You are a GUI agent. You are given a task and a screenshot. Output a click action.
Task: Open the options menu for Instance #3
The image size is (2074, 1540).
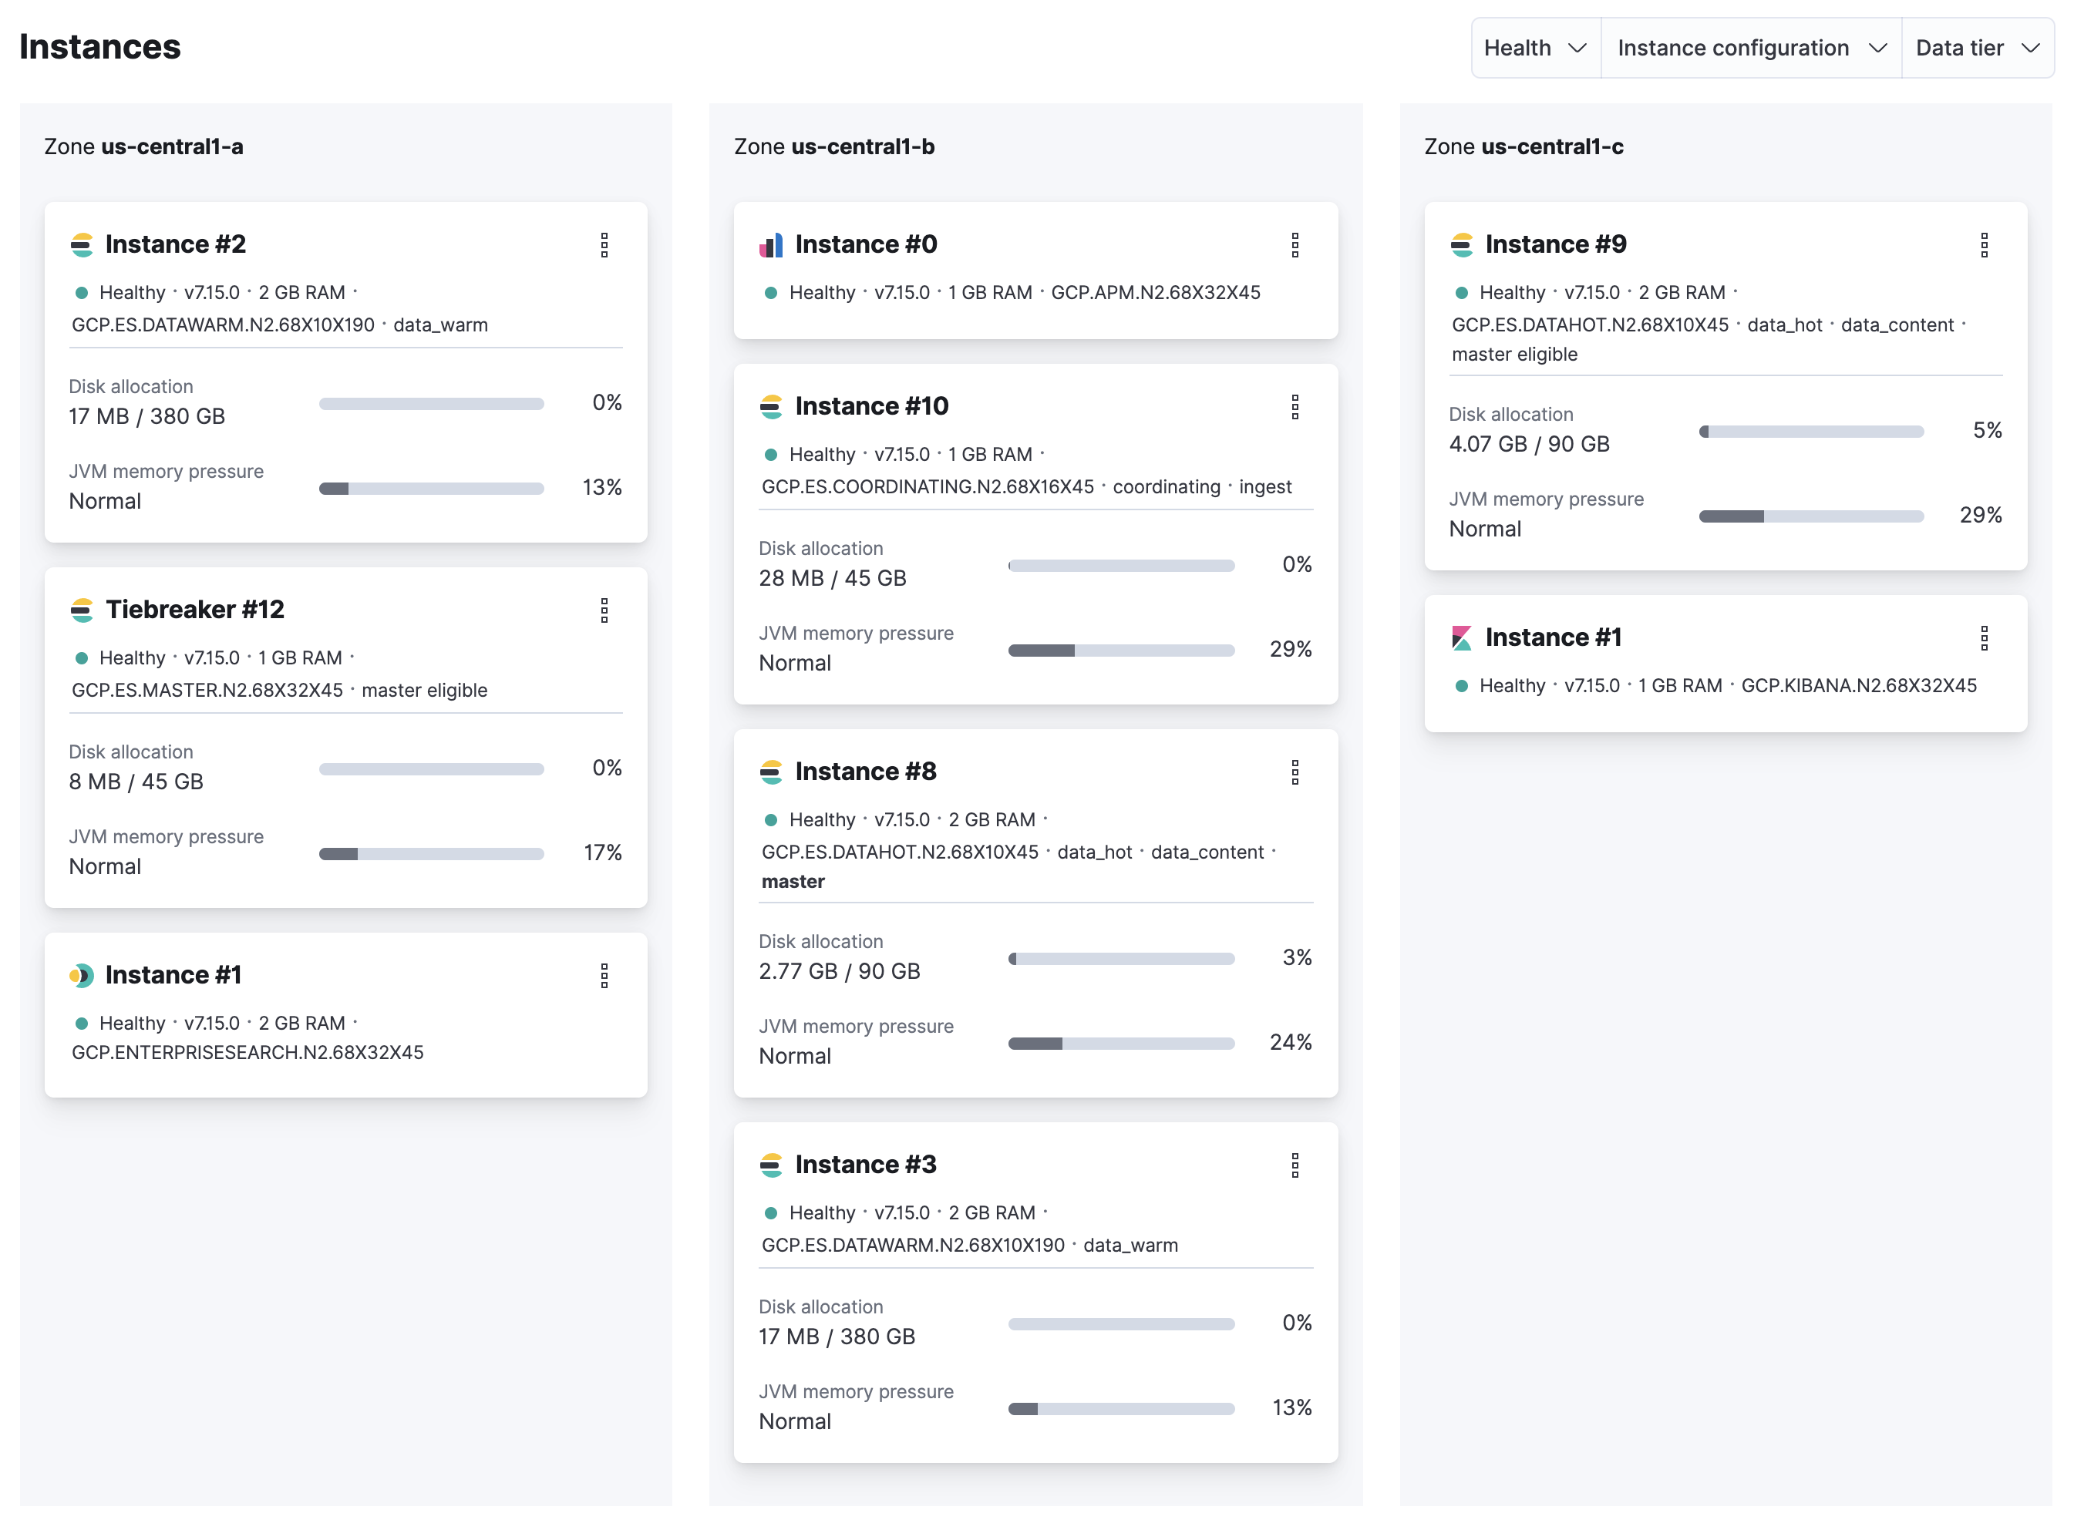click(x=1295, y=1165)
